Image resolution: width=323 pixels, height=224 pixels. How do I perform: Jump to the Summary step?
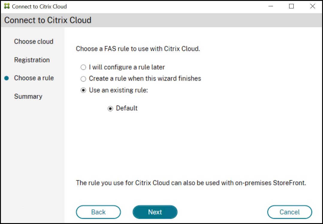click(28, 96)
